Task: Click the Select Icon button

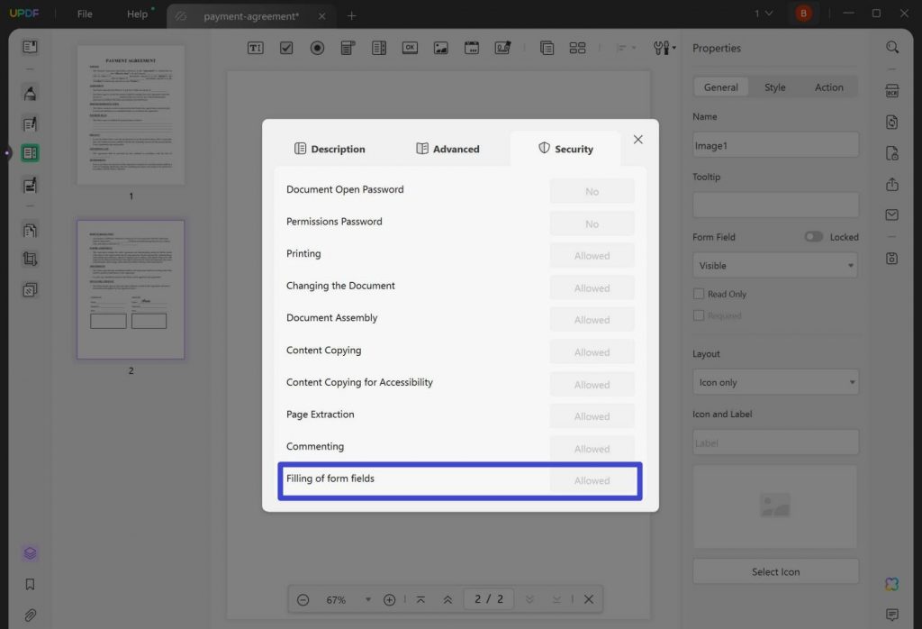Action: tap(775, 571)
